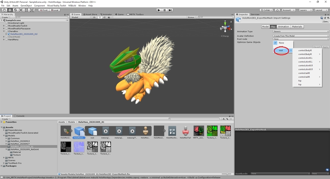Select the Move tool in toolbar
330x179 pixels.
pos(10,10)
